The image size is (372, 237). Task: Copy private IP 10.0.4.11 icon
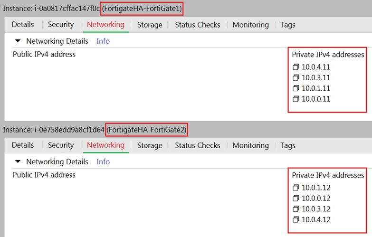(296, 67)
